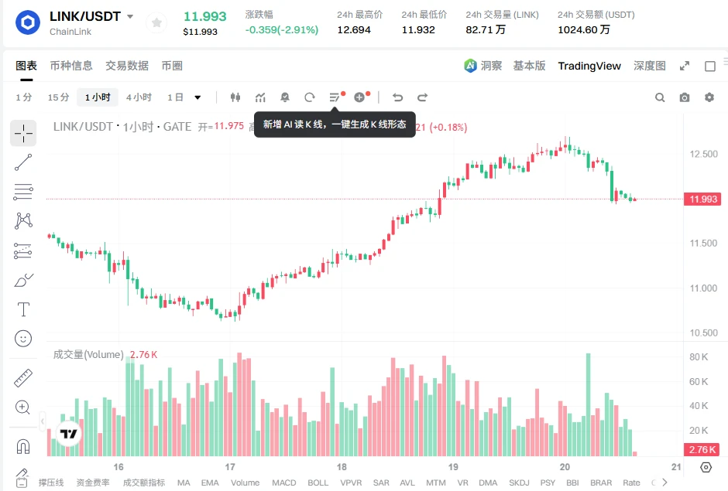The width and height of the screenshot is (728, 491).
Task: Select the 1分 timeframe
Action: tap(24, 97)
